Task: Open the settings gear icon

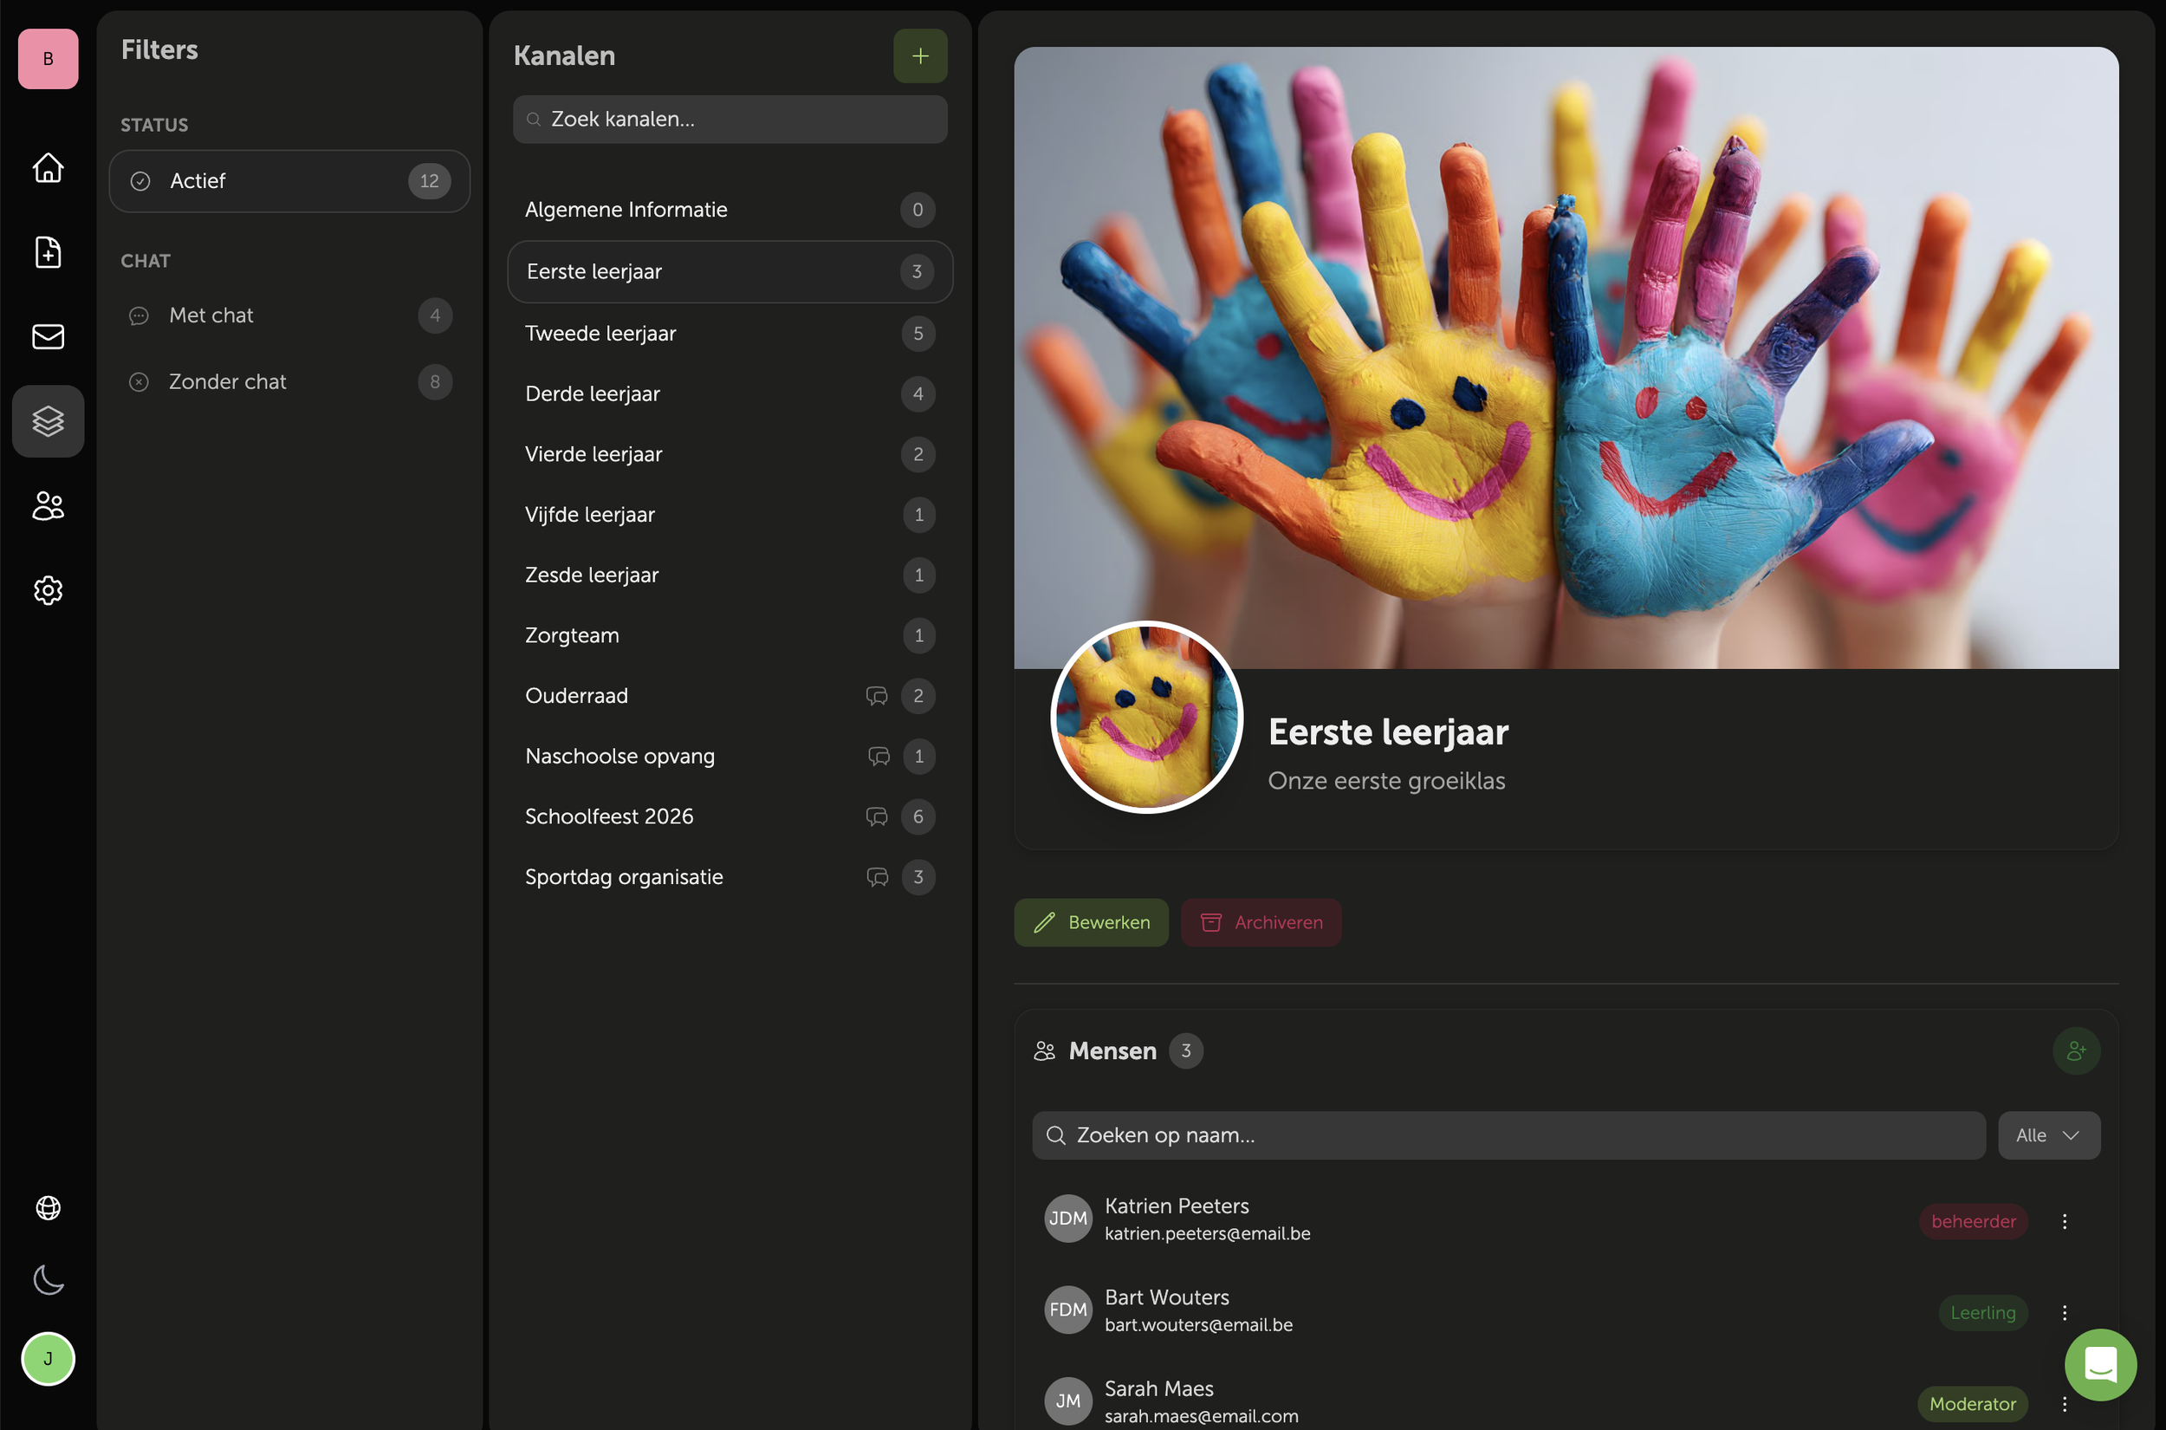Action: 49,591
